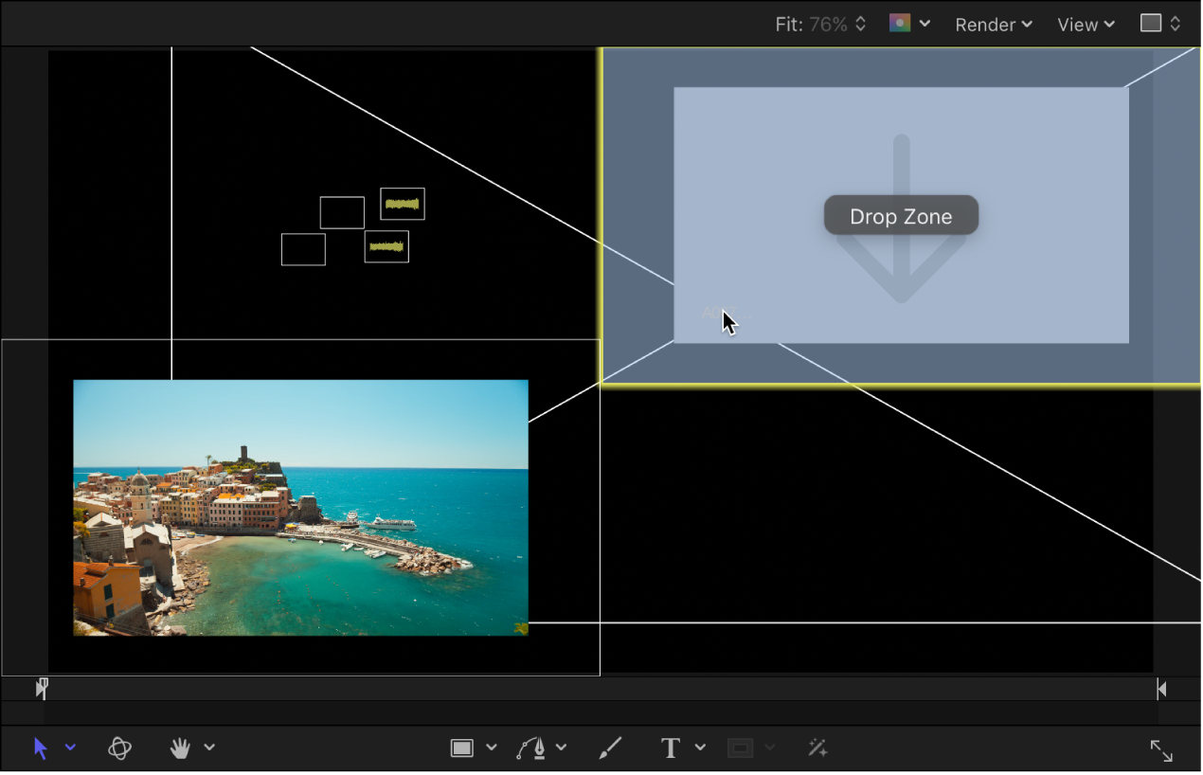
Task: Select the 3D Transform tool
Action: 119,748
